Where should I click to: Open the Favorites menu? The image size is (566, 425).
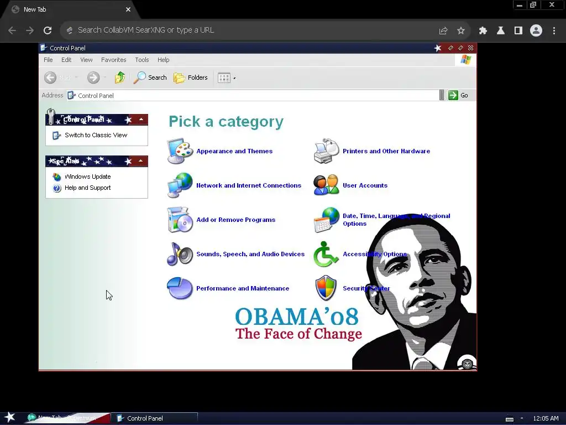coord(114,60)
